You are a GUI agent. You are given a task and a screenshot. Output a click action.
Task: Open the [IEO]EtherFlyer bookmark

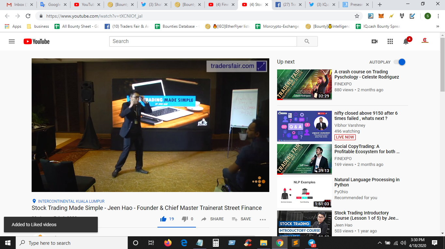[x=228, y=26]
